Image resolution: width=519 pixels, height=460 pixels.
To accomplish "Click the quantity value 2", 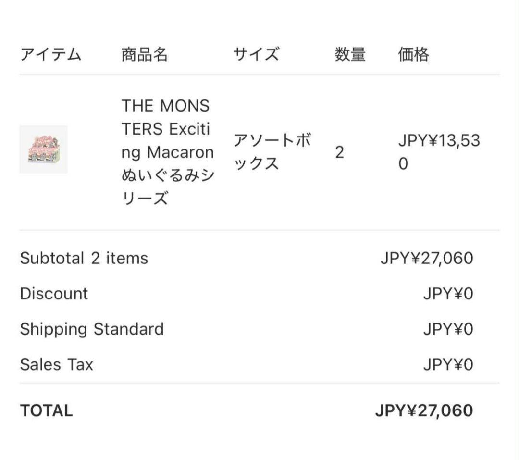I will coord(339,153).
